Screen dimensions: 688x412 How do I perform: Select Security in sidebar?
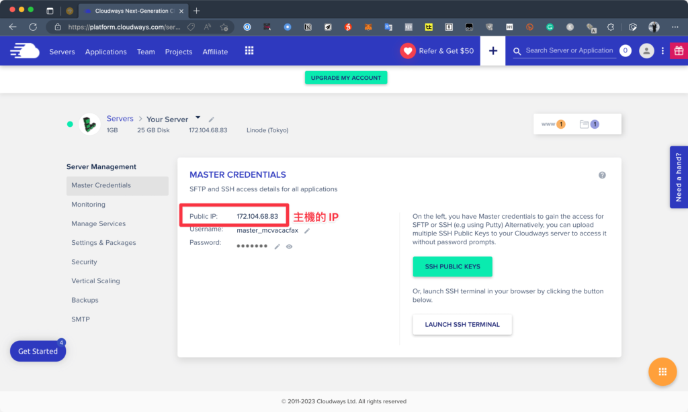84,262
